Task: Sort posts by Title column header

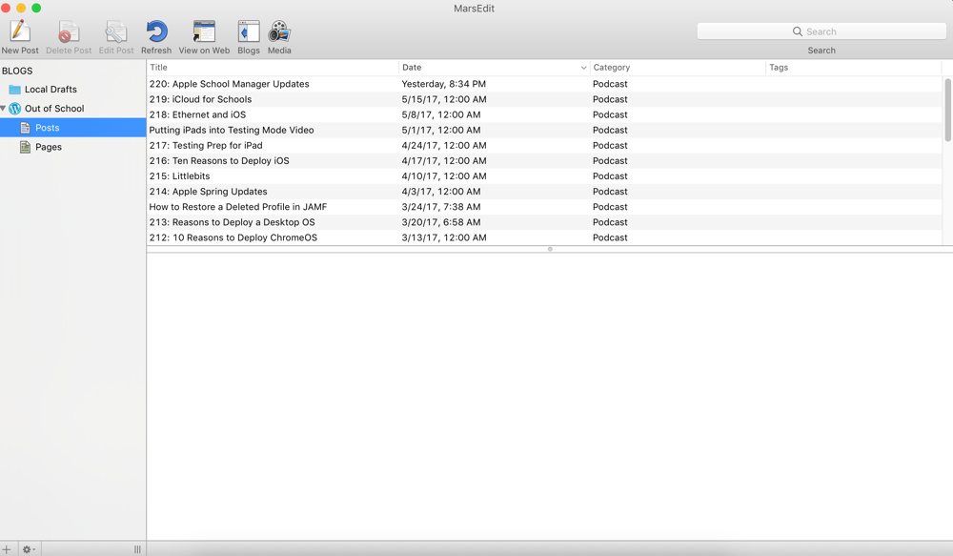Action: pos(273,68)
